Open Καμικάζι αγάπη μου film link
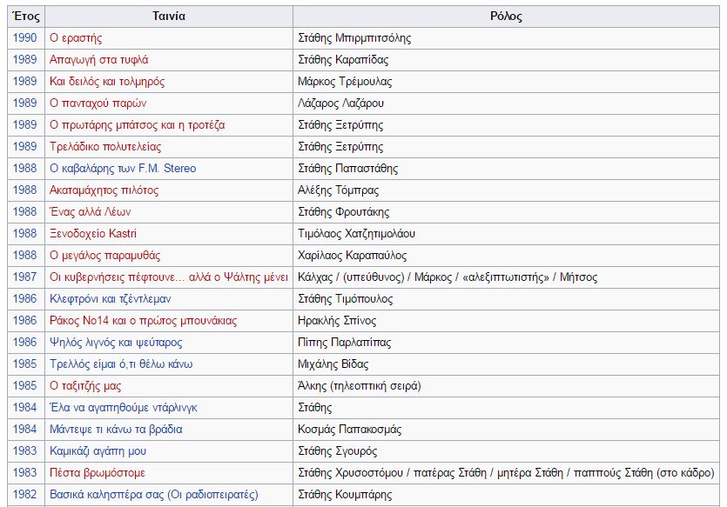Image resolution: width=727 pixels, height=507 pixels. coord(98,451)
